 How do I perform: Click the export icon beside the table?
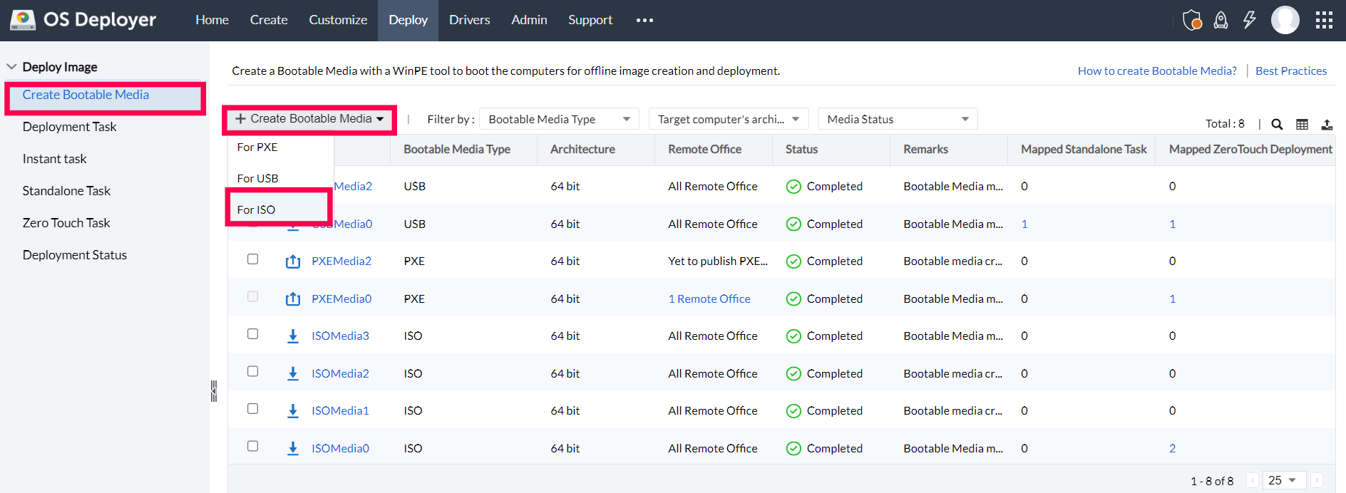(1327, 124)
